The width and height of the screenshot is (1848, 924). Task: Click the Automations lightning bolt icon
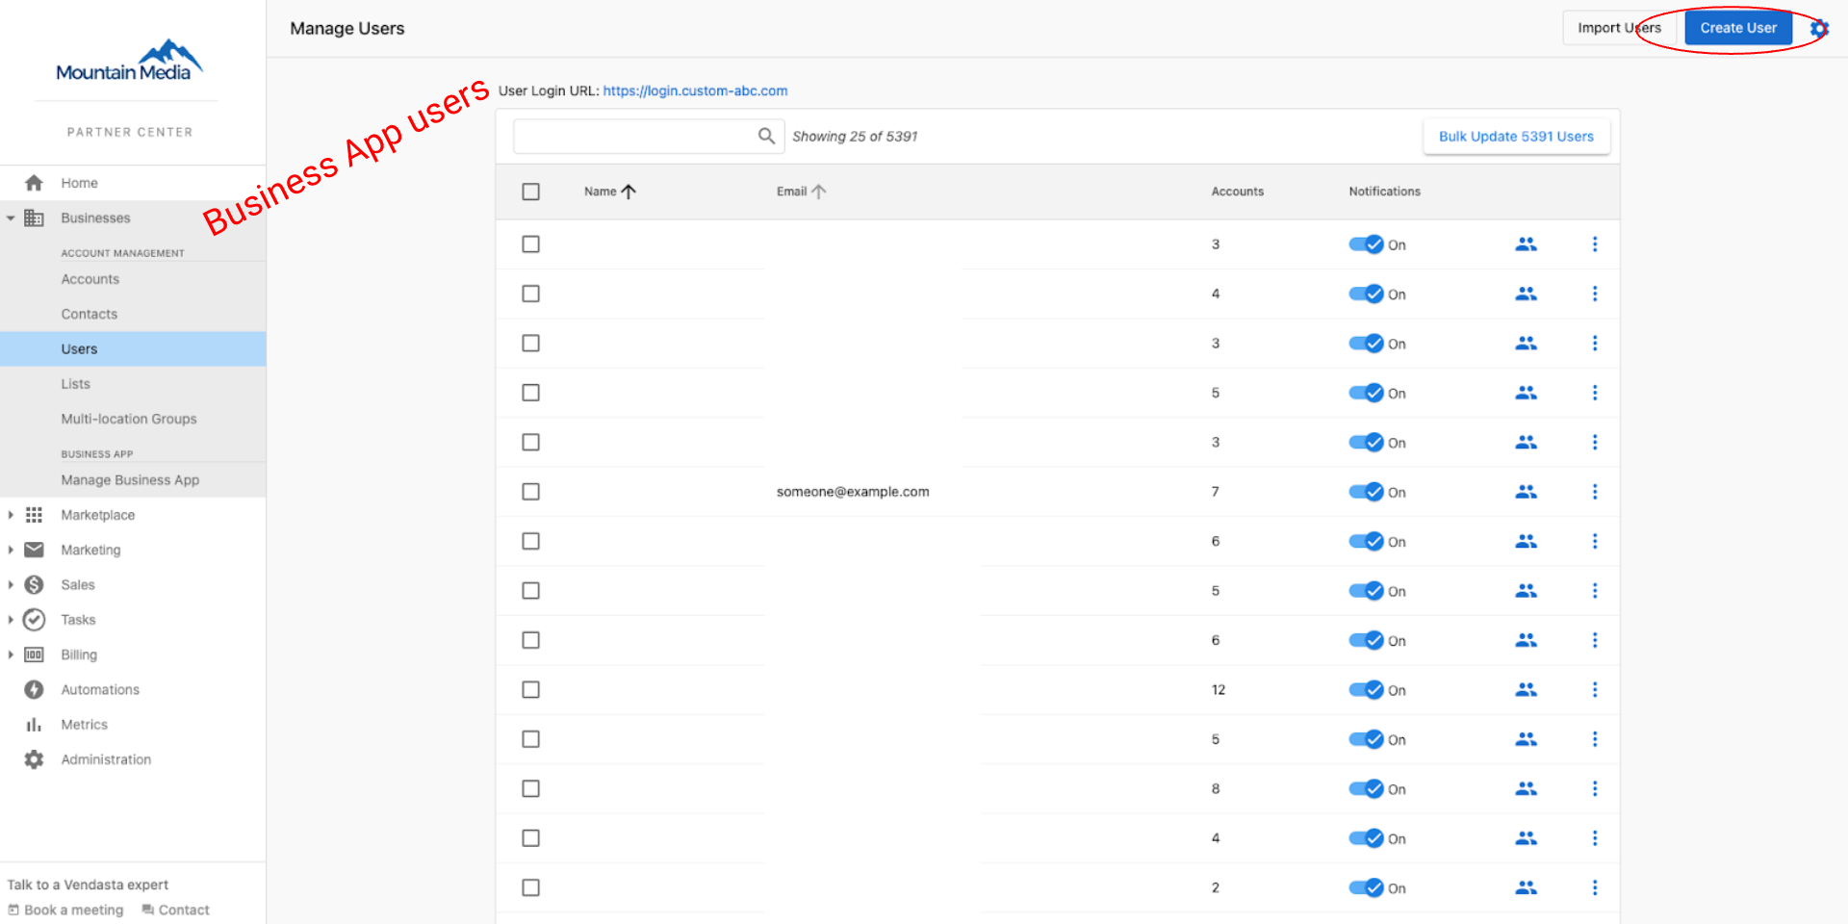(34, 689)
